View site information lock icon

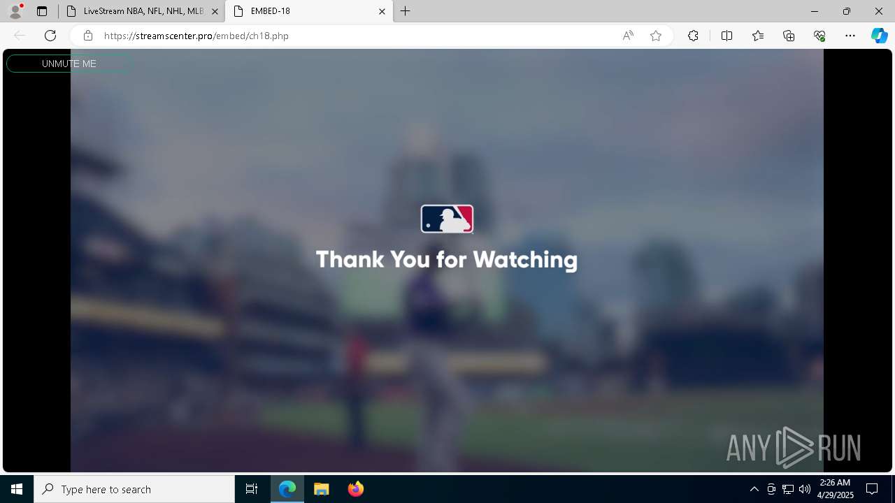(x=88, y=36)
